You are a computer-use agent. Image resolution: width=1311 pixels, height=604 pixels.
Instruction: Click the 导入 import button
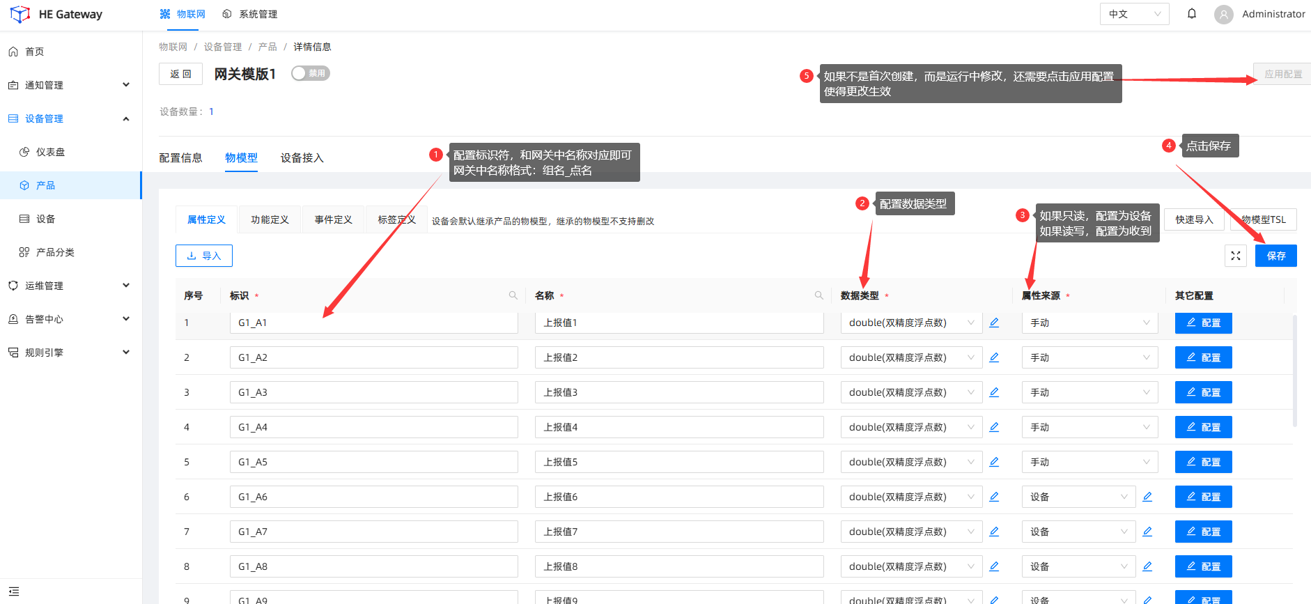coord(204,256)
